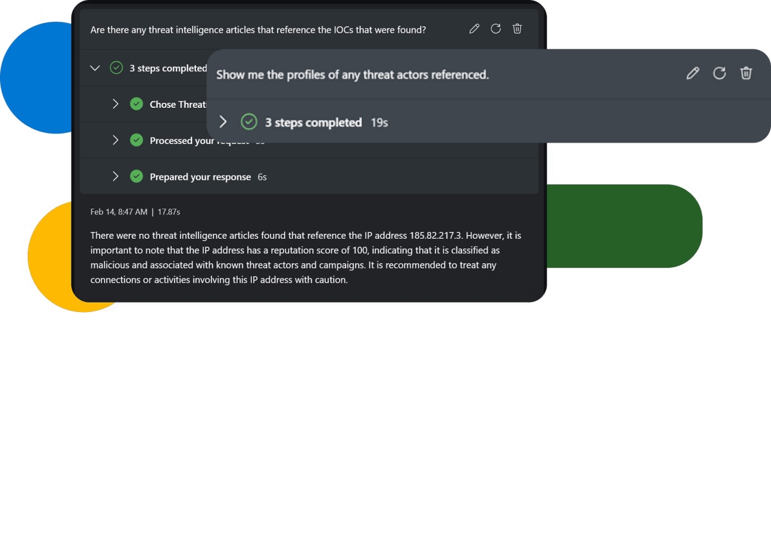Click the Feb 14, 8:47 AM timestamp
The height and width of the screenshot is (558, 771).
[x=119, y=211]
